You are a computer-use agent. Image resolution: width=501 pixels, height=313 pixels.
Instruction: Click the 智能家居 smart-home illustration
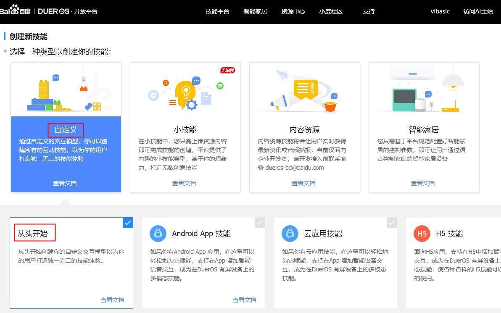[422, 90]
